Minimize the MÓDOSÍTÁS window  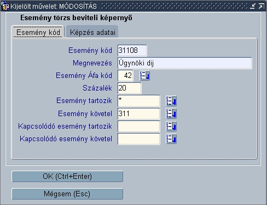coord(253,6)
